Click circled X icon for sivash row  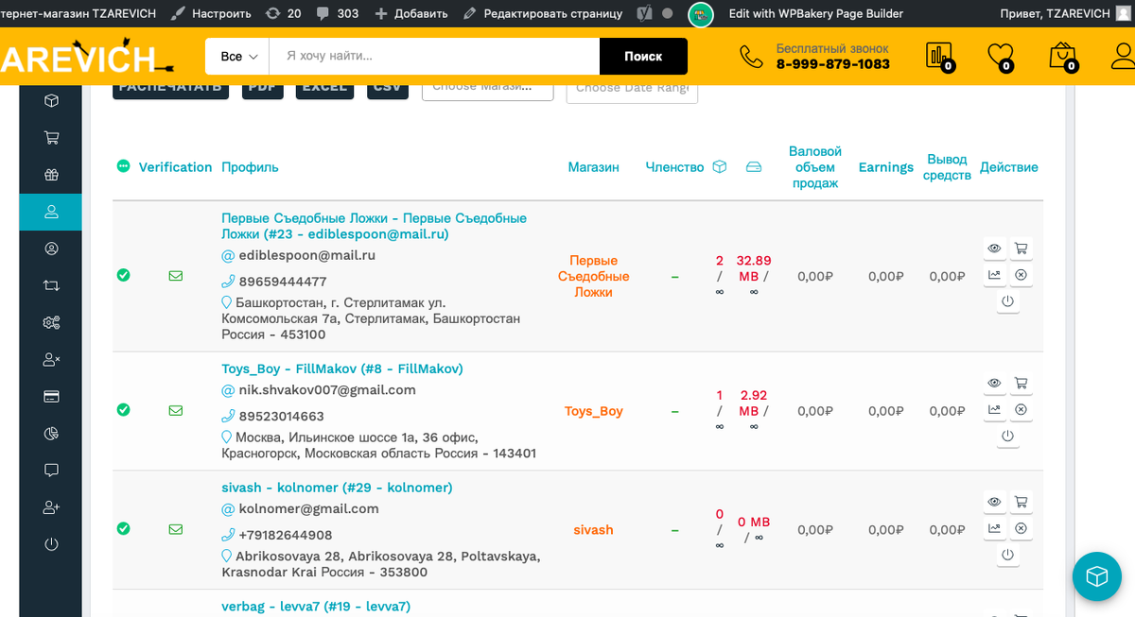[x=1021, y=528]
